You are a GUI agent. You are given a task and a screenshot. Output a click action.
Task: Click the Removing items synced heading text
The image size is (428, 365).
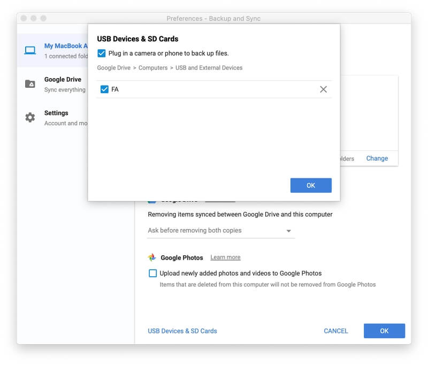(240, 214)
